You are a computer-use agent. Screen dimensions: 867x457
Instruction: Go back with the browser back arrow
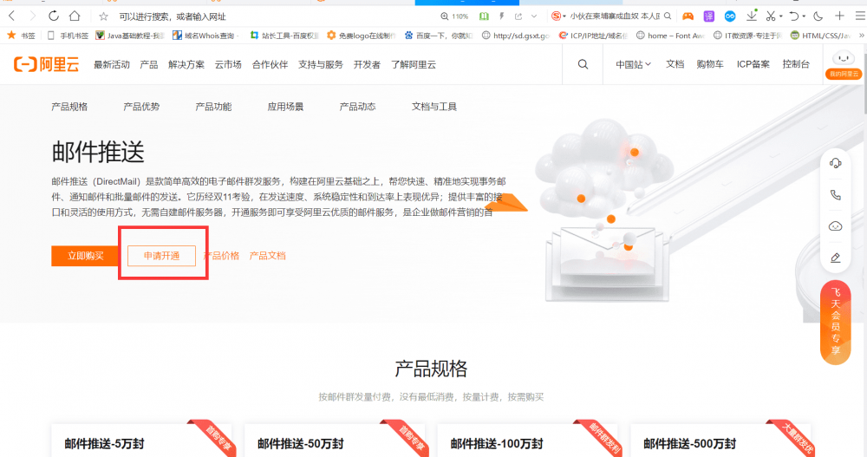(11, 16)
